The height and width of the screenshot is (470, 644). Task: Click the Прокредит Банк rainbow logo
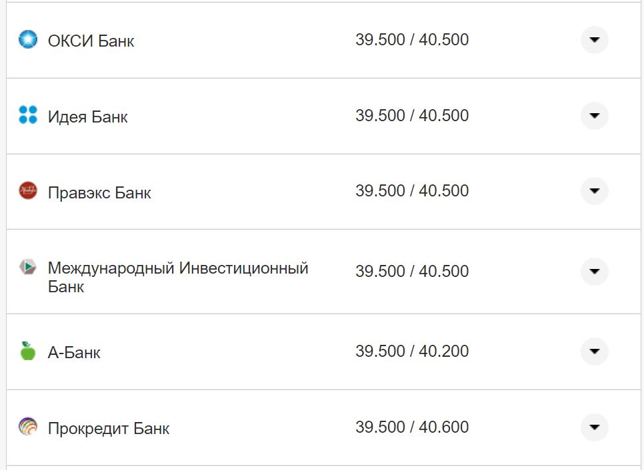[x=27, y=427]
